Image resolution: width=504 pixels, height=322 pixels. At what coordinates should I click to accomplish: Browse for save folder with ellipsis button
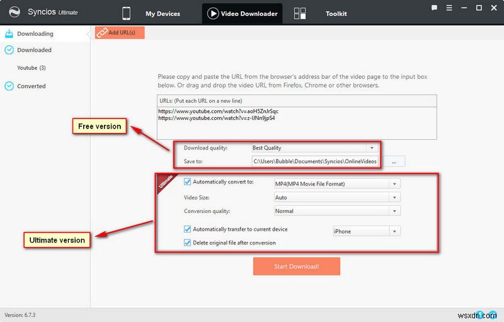(394, 162)
